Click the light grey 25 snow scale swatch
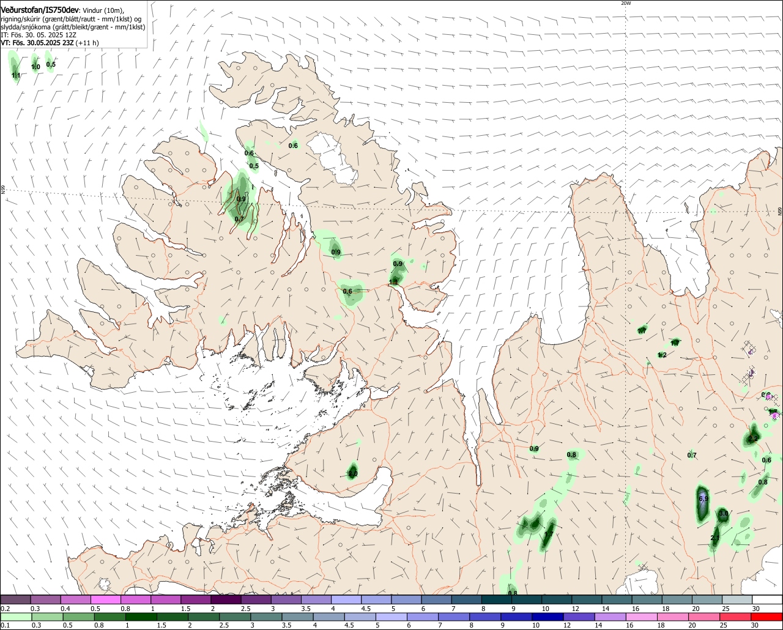783x630 pixels. click(737, 599)
